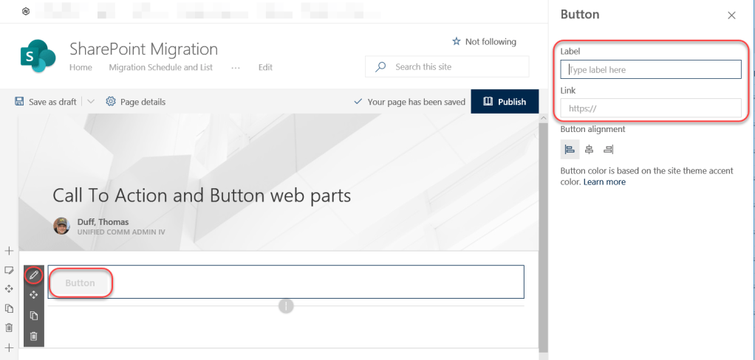The height and width of the screenshot is (360, 755).
Task: Click the Delete section trash icon
Action: click(9, 328)
